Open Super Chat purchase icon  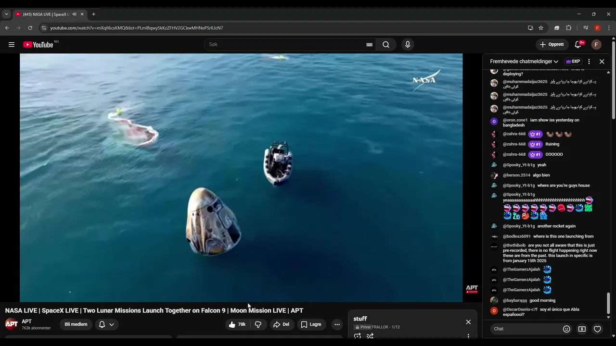pos(582,329)
